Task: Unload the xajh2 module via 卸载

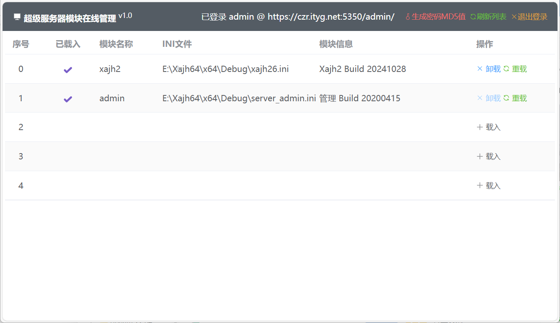Action: 489,69
